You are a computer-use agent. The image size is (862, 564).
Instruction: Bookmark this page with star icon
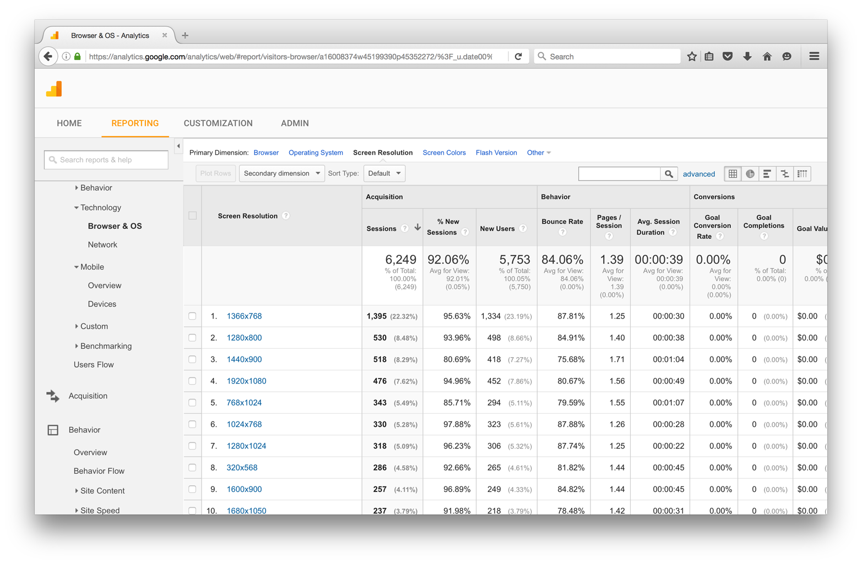[692, 56]
